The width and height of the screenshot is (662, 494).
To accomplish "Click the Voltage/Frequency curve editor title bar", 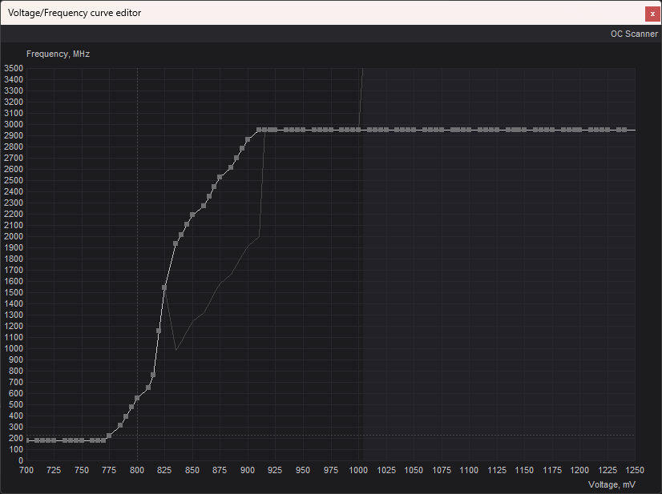I will coord(321,13).
